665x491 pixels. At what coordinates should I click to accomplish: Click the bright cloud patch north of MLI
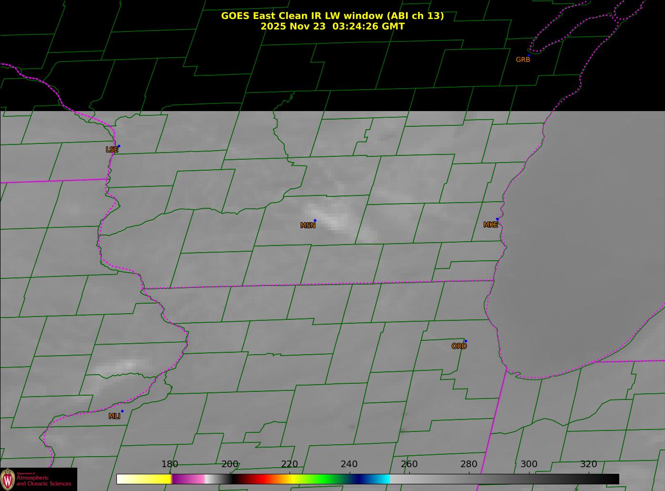coord(119,367)
